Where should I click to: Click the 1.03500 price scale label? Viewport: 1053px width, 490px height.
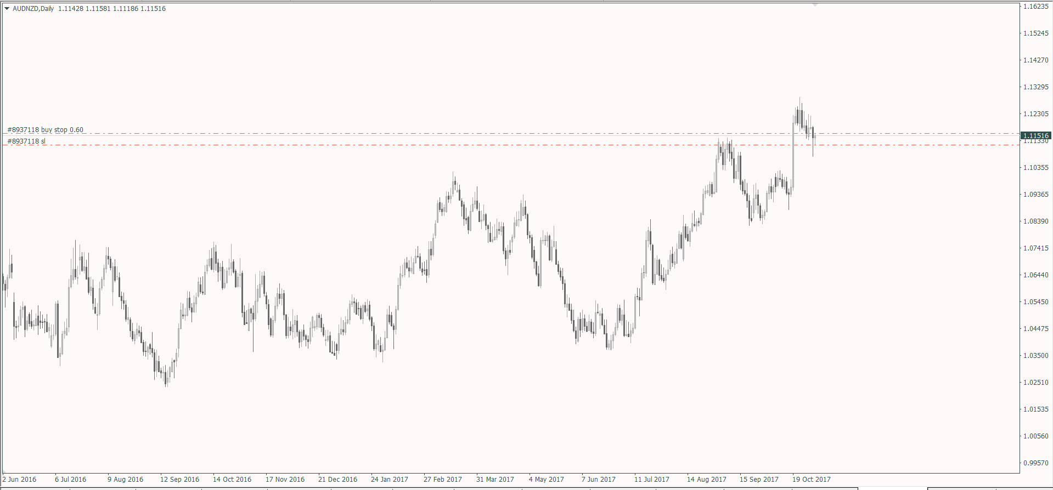pyautogui.click(x=1036, y=356)
